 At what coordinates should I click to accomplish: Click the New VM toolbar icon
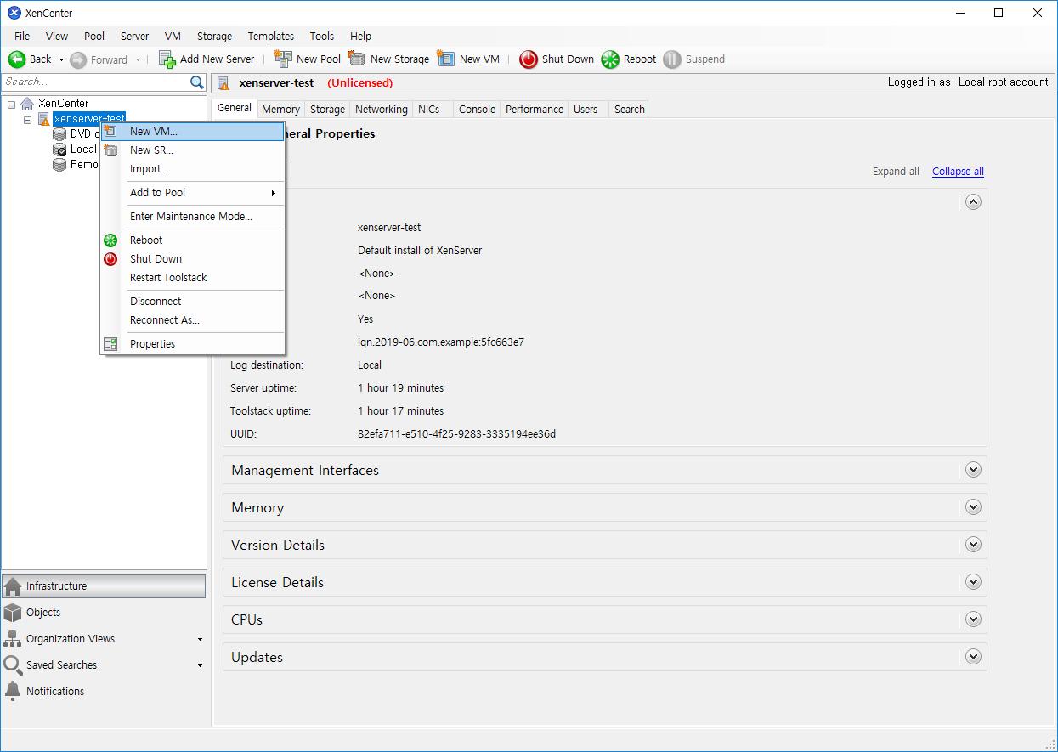tap(446, 59)
